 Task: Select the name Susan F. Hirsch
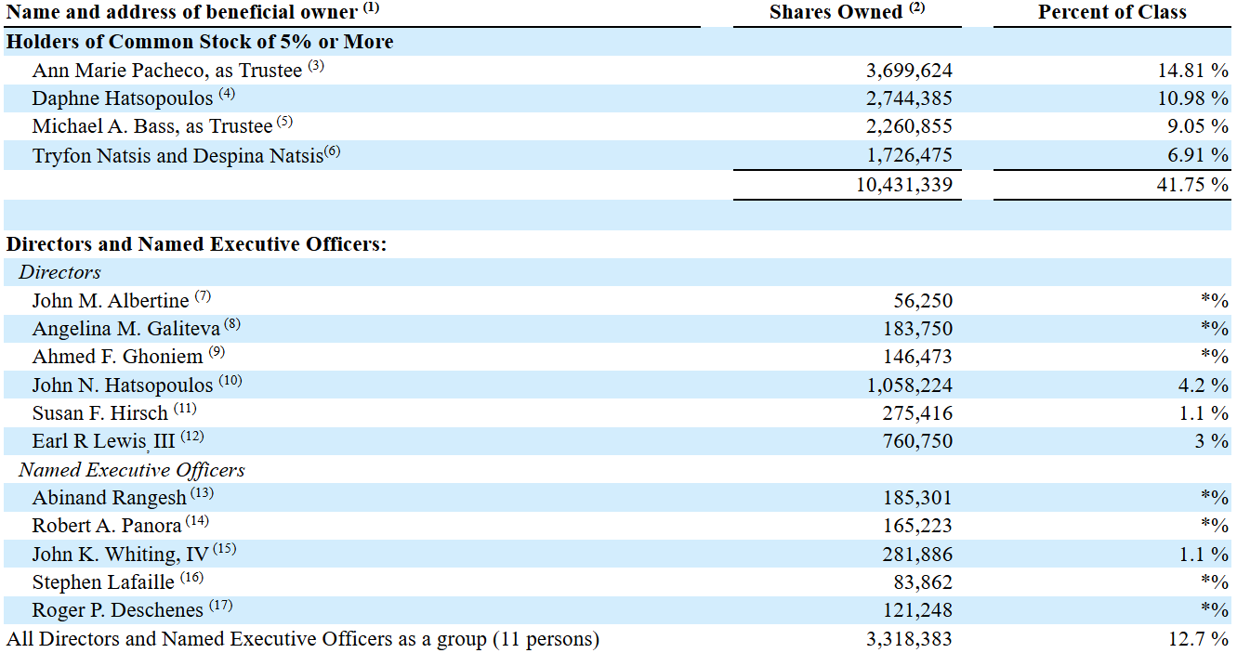point(100,413)
